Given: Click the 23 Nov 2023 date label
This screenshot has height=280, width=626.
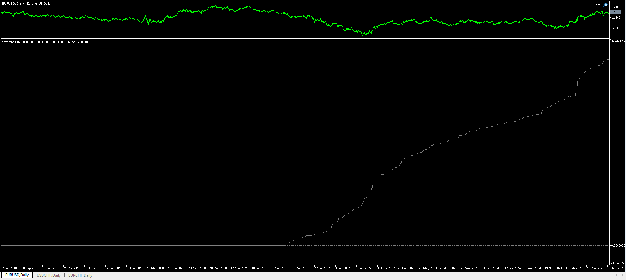Looking at the screenshot, I should pyautogui.click(x=469, y=268).
